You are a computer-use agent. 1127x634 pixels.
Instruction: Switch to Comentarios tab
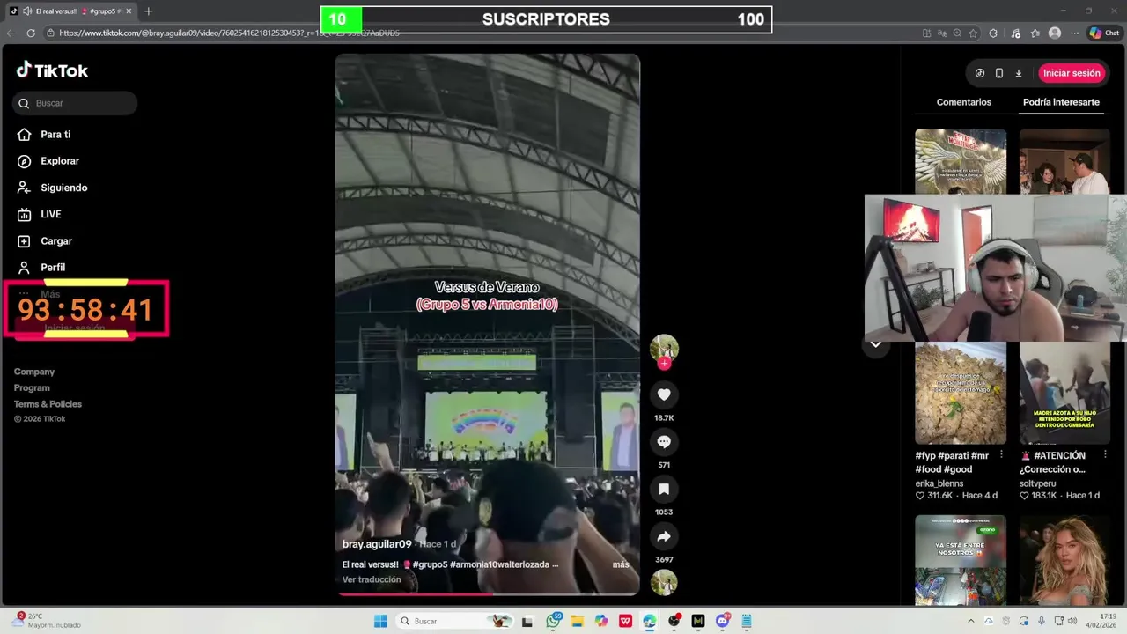963,102
